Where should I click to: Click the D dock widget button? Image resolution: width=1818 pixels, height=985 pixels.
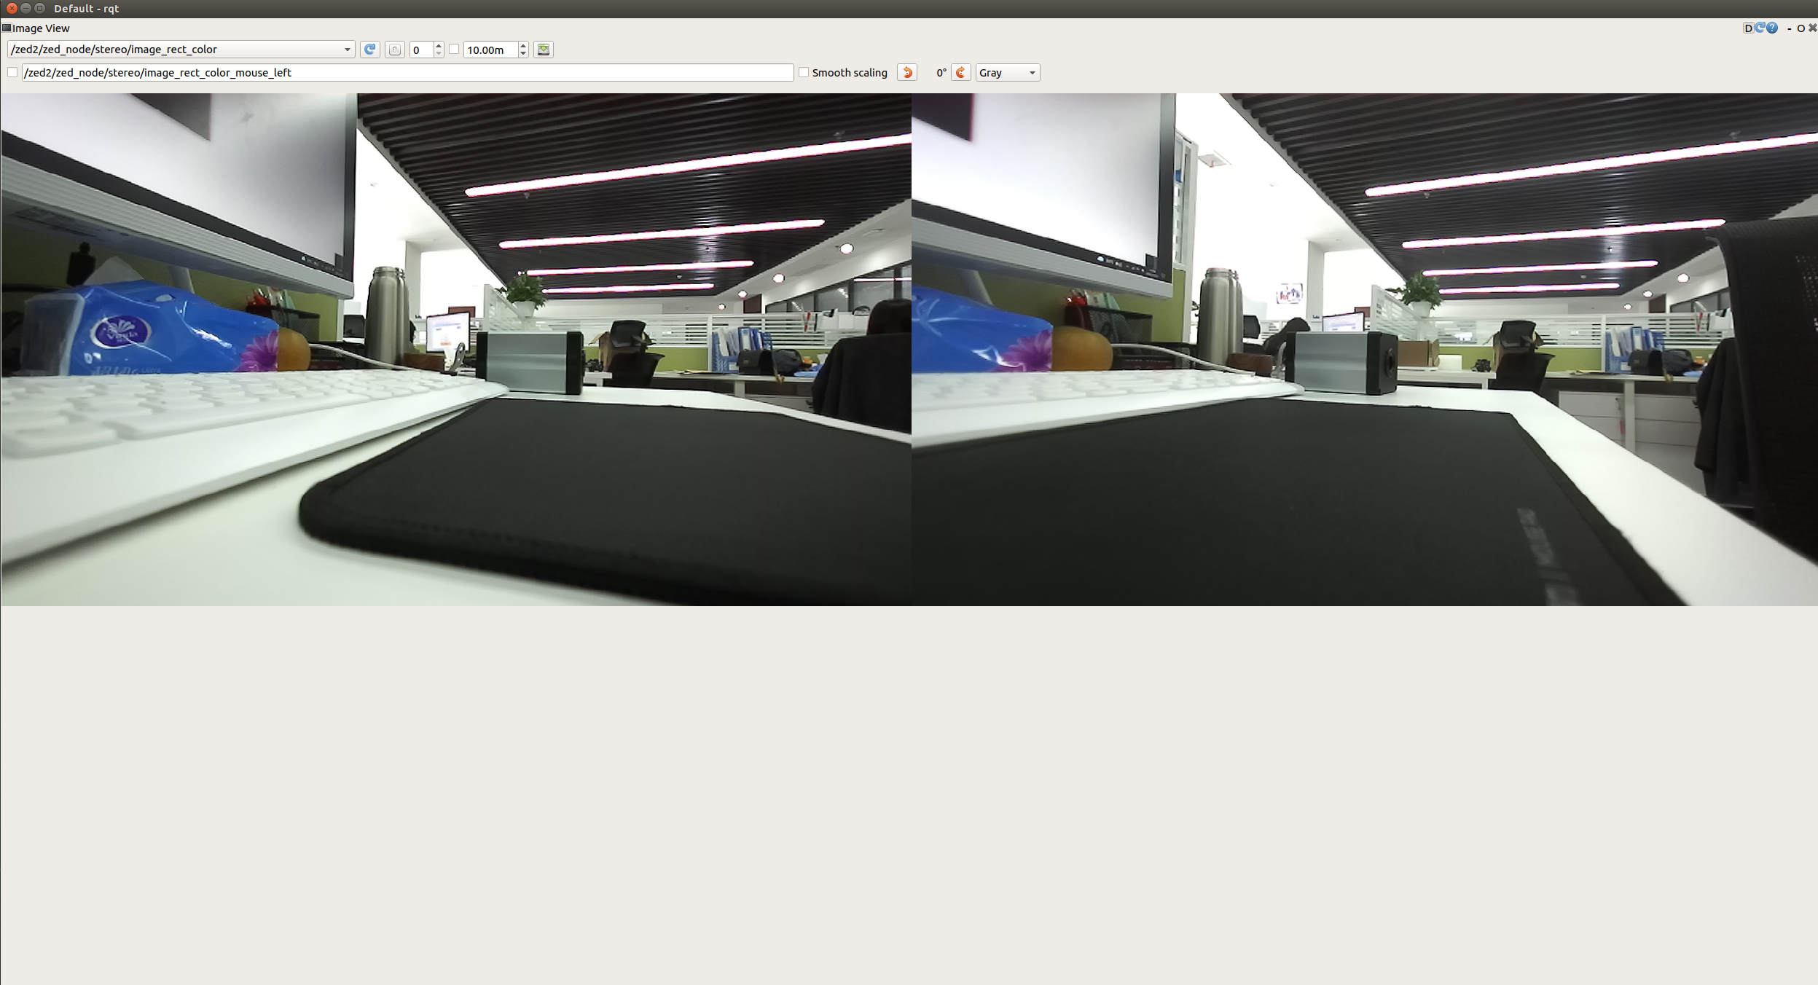tap(1747, 28)
